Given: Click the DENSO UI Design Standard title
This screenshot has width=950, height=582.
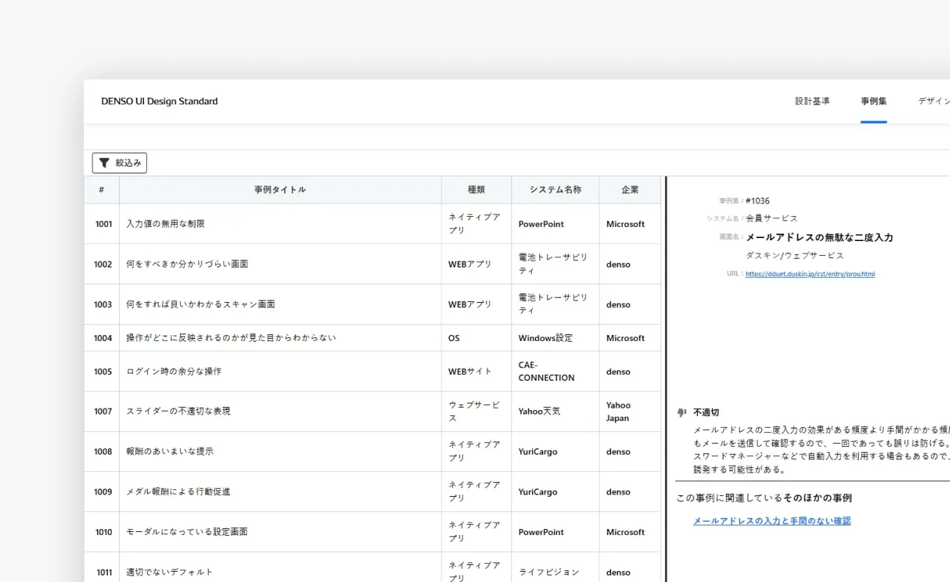Looking at the screenshot, I should click(x=159, y=101).
